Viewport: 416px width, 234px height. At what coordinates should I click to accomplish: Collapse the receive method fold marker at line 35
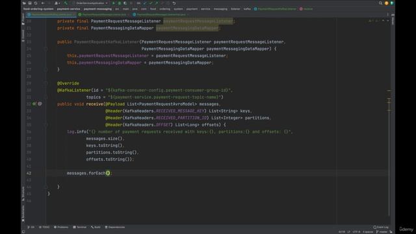point(45,125)
